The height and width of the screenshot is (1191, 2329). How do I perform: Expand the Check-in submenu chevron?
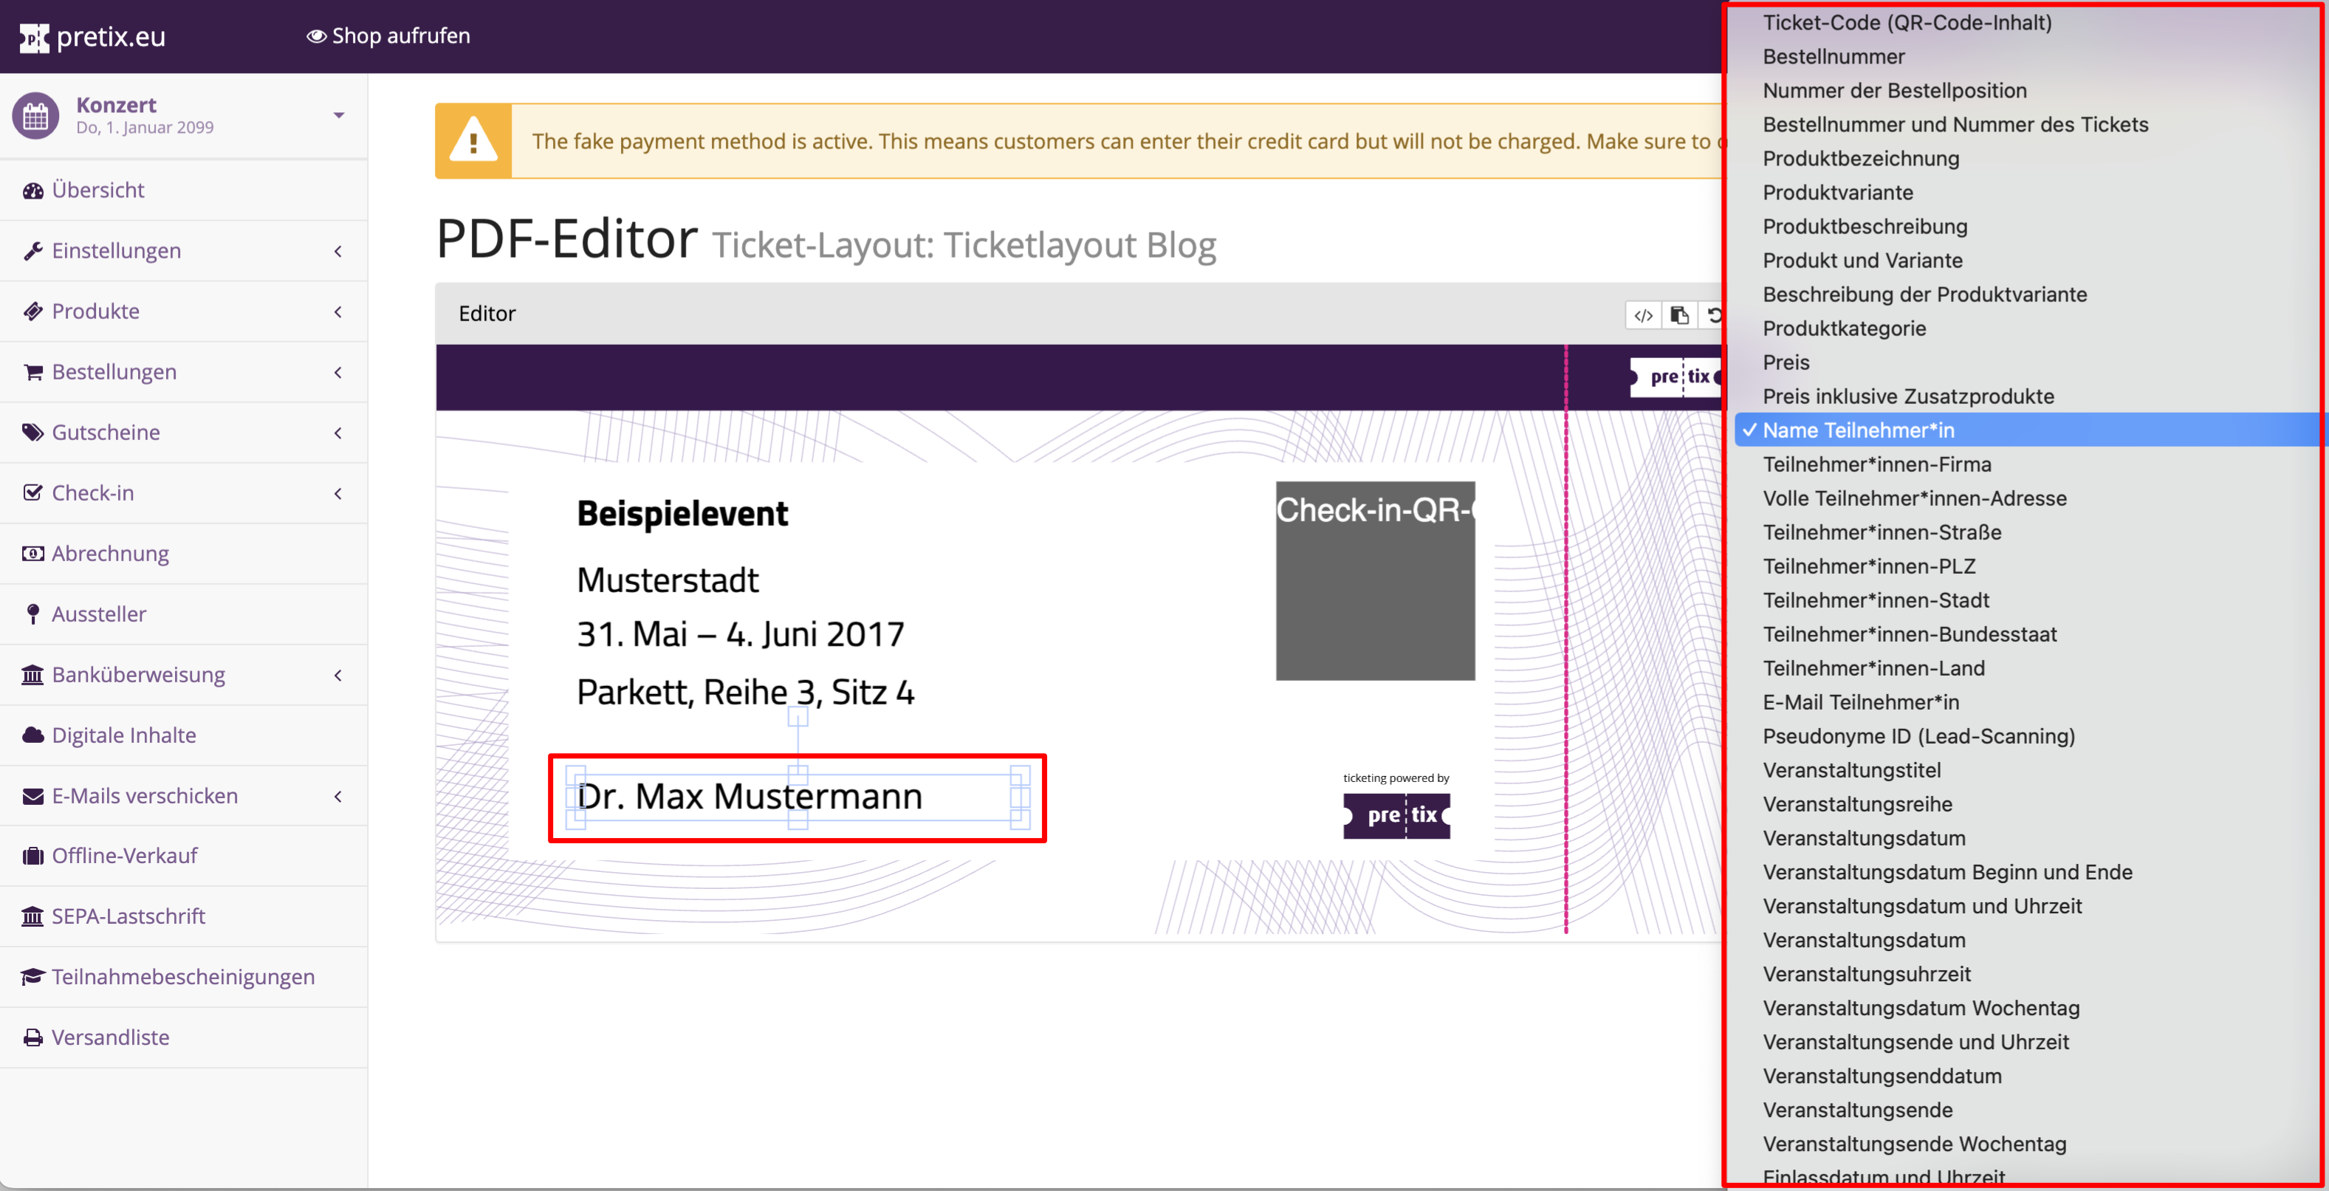pyautogui.click(x=338, y=494)
